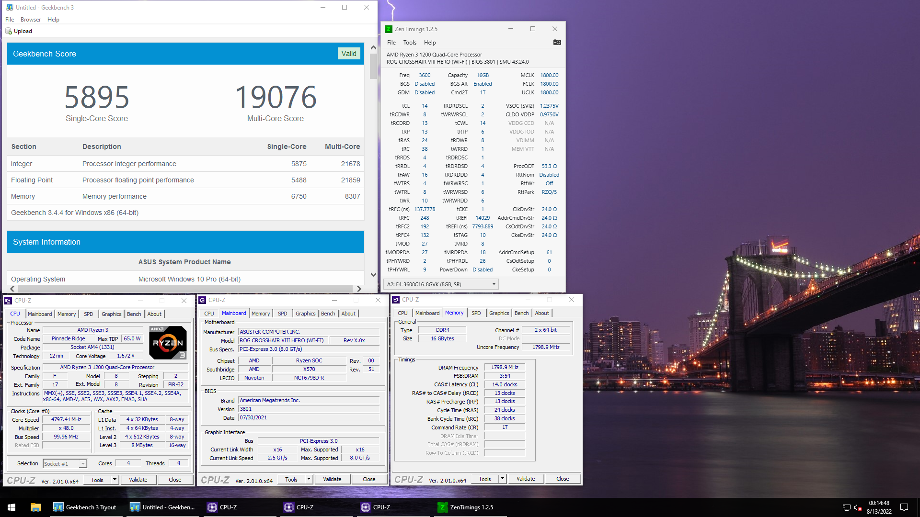Click Tools button in CPU-Z CPU window
The width and height of the screenshot is (920, 517).
coord(97,480)
